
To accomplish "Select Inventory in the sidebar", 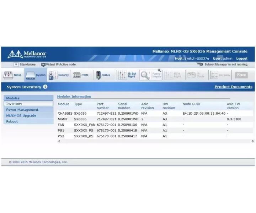I will coord(28,104).
